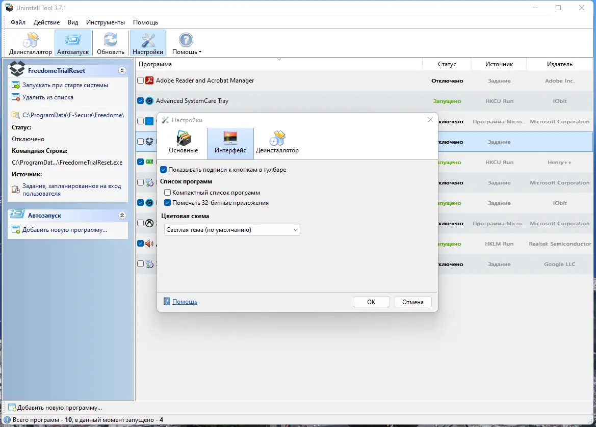Enable Компактный список программ checkbox
Viewport: 596px width, 427px height.
click(167, 193)
